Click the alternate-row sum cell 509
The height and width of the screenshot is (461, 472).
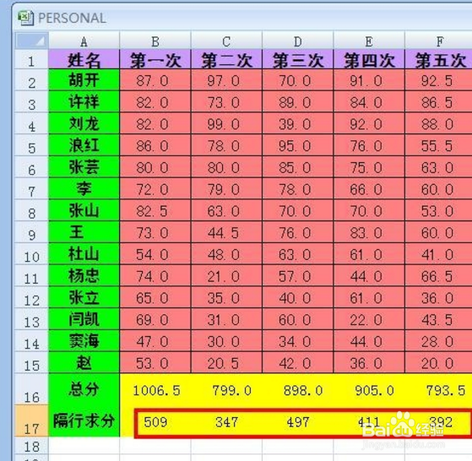point(155,421)
